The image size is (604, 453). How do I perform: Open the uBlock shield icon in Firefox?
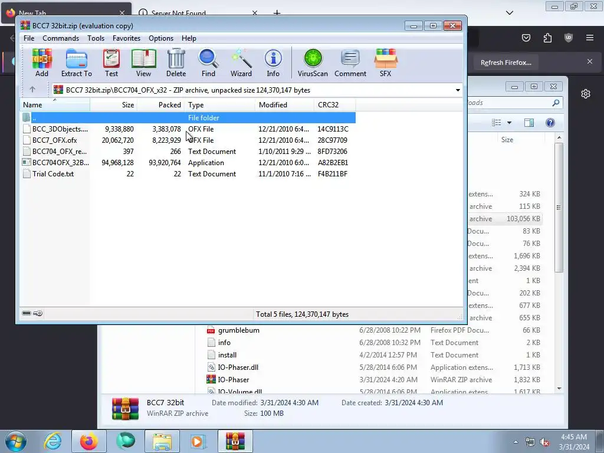(x=569, y=38)
